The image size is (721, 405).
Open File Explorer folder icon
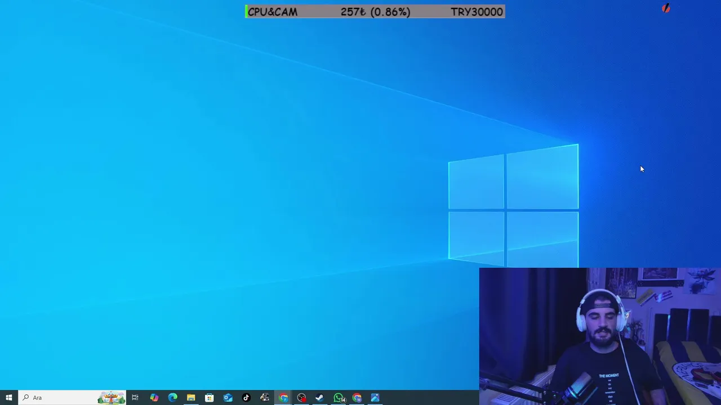(191, 398)
